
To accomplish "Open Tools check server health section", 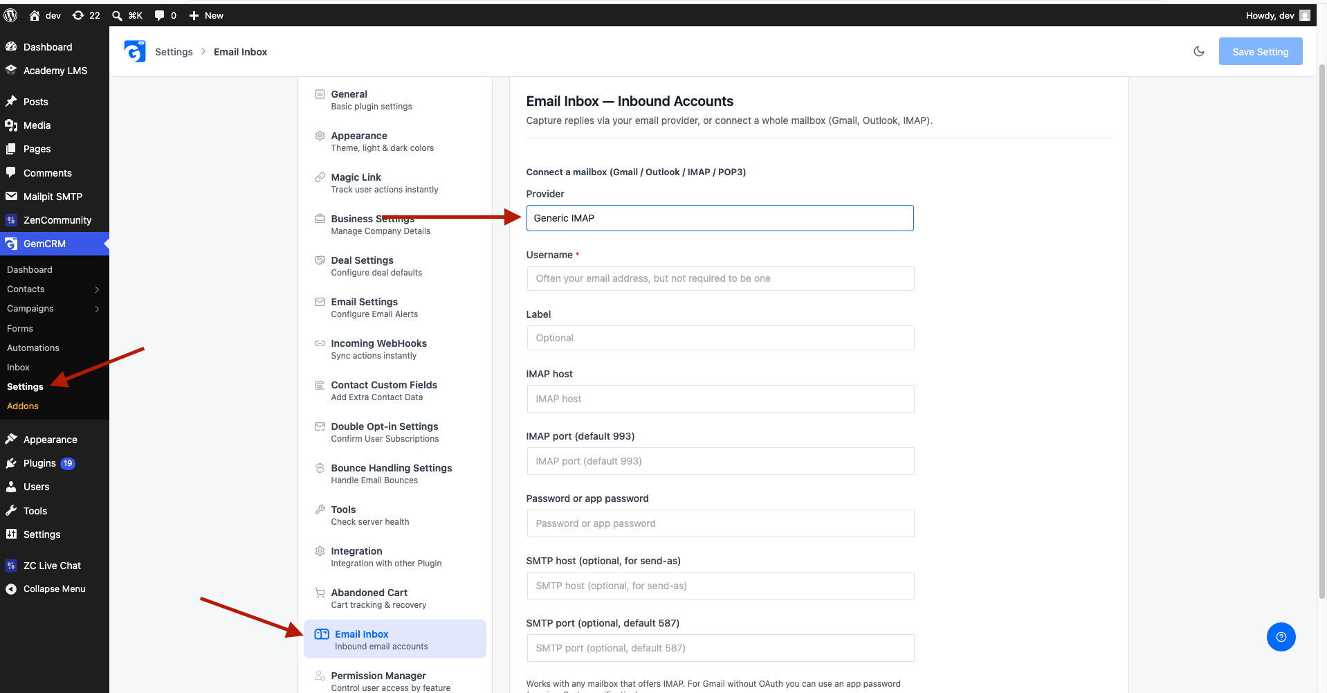I will click(x=394, y=516).
